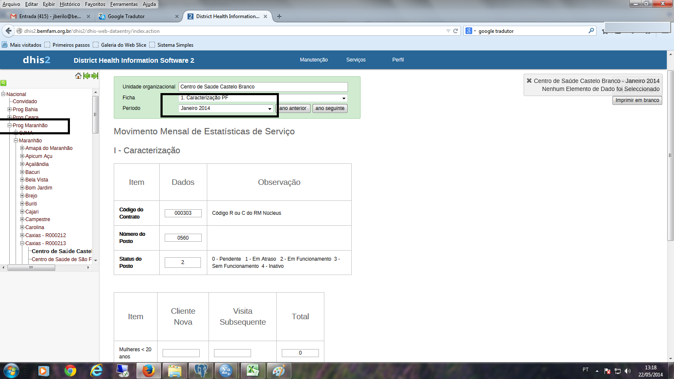
Task: Switch to Firefox in the taskbar
Action: point(148,371)
